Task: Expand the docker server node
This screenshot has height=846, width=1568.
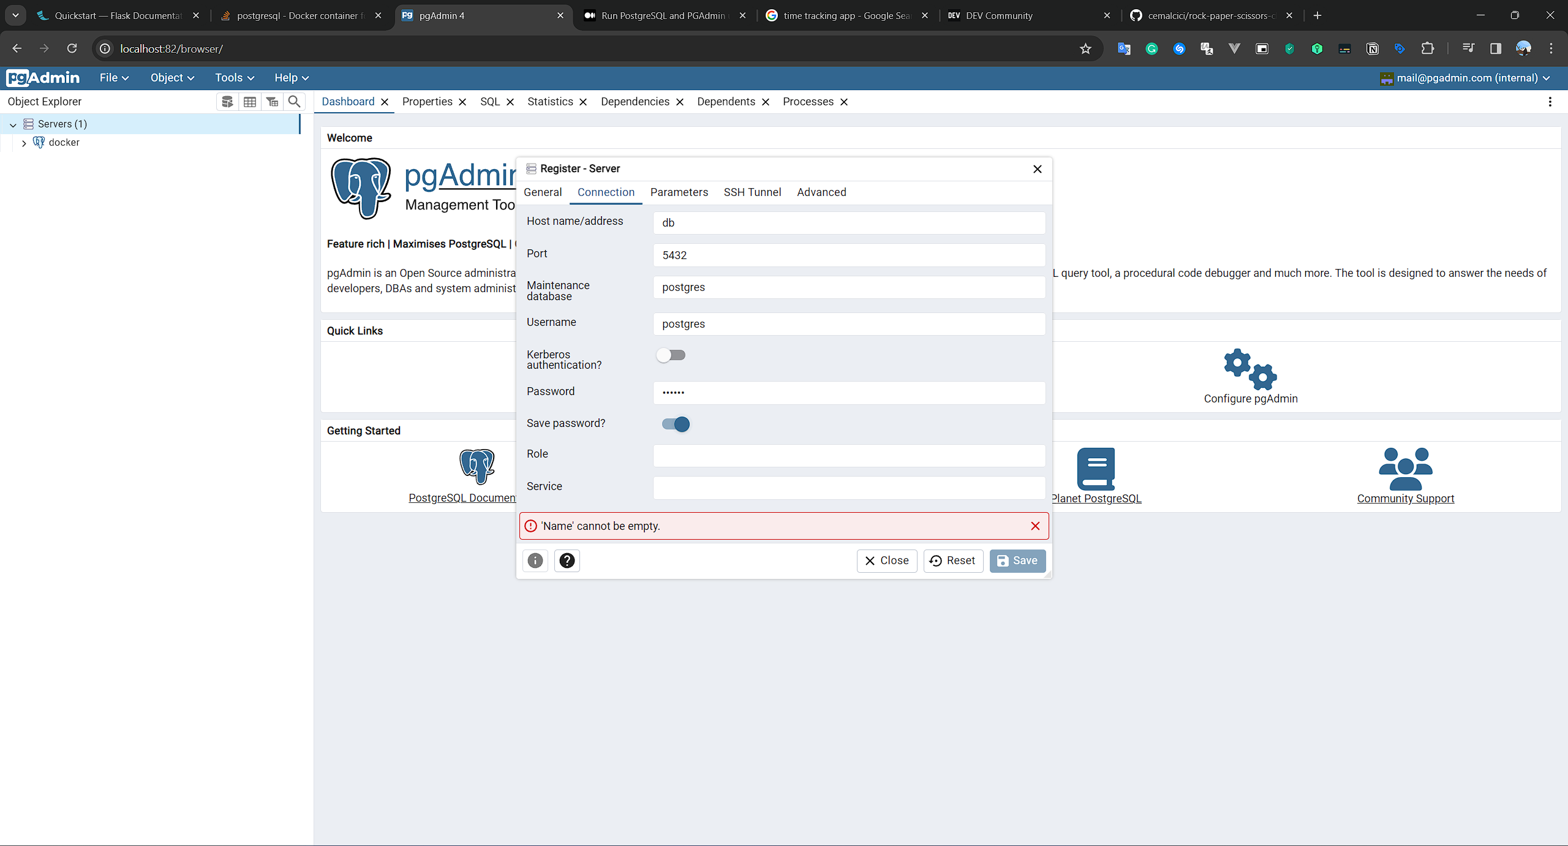Action: click(x=24, y=143)
